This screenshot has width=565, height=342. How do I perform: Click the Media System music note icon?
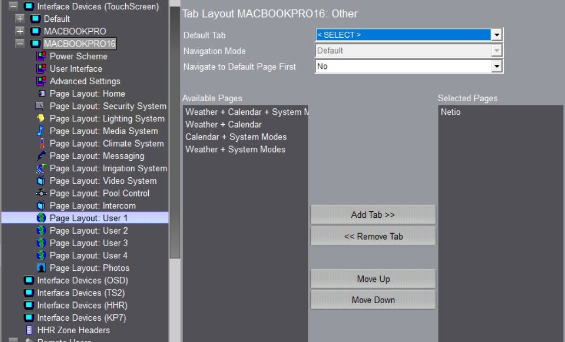(x=40, y=131)
